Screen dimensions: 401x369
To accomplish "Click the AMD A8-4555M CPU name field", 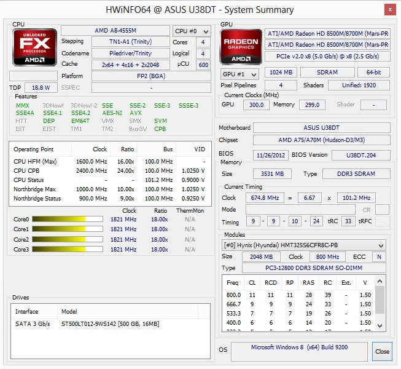I will click(x=115, y=31).
